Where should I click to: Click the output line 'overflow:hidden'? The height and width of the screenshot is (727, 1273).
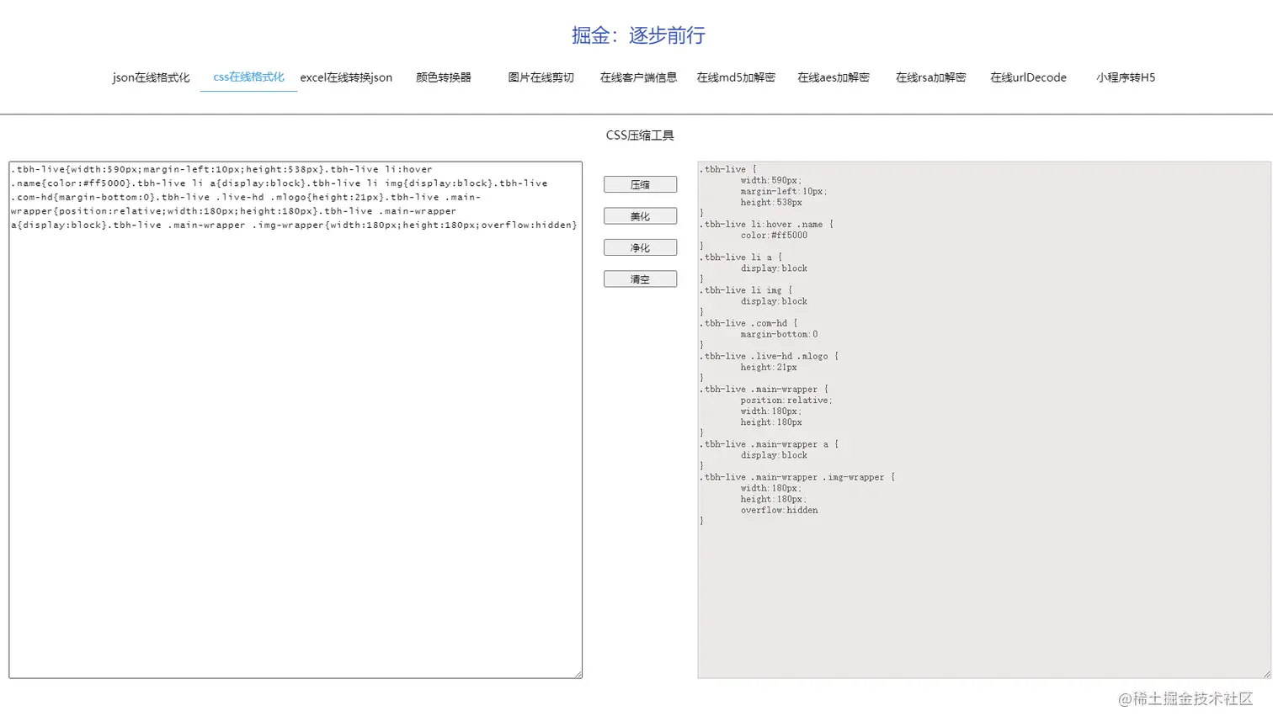pyautogui.click(x=779, y=510)
